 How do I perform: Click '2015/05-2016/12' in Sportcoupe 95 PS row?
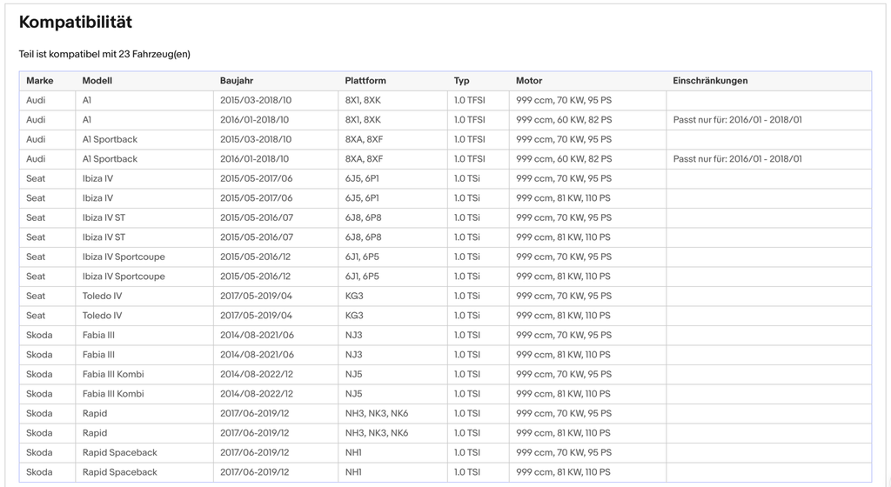(255, 257)
